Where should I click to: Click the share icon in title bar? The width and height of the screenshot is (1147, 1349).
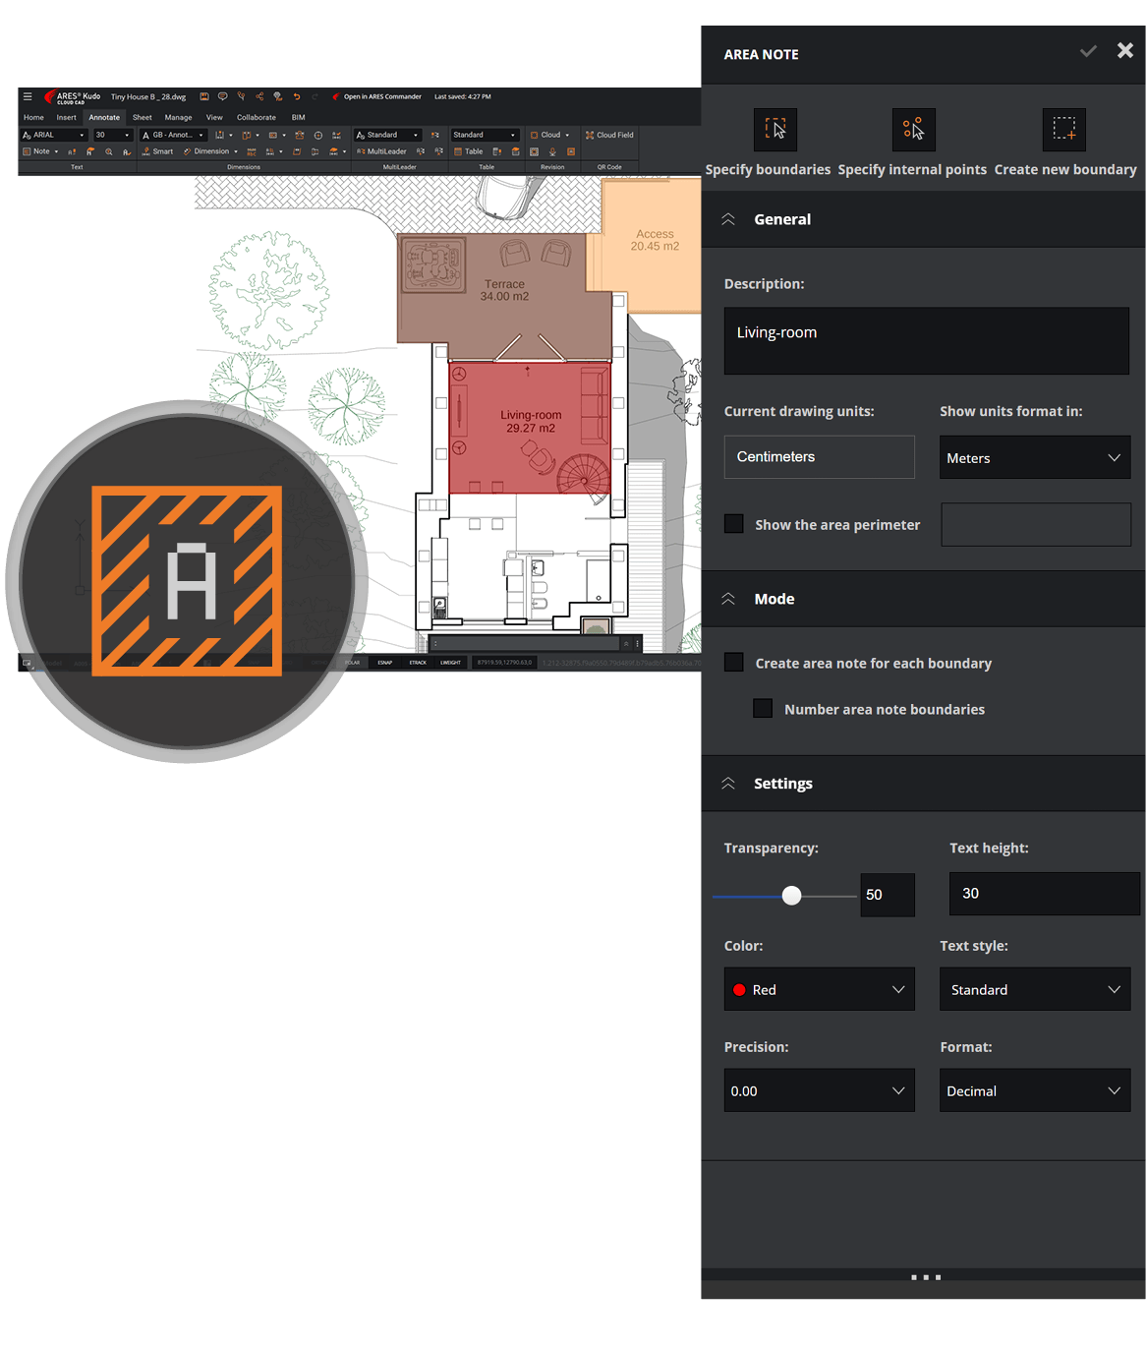click(259, 96)
